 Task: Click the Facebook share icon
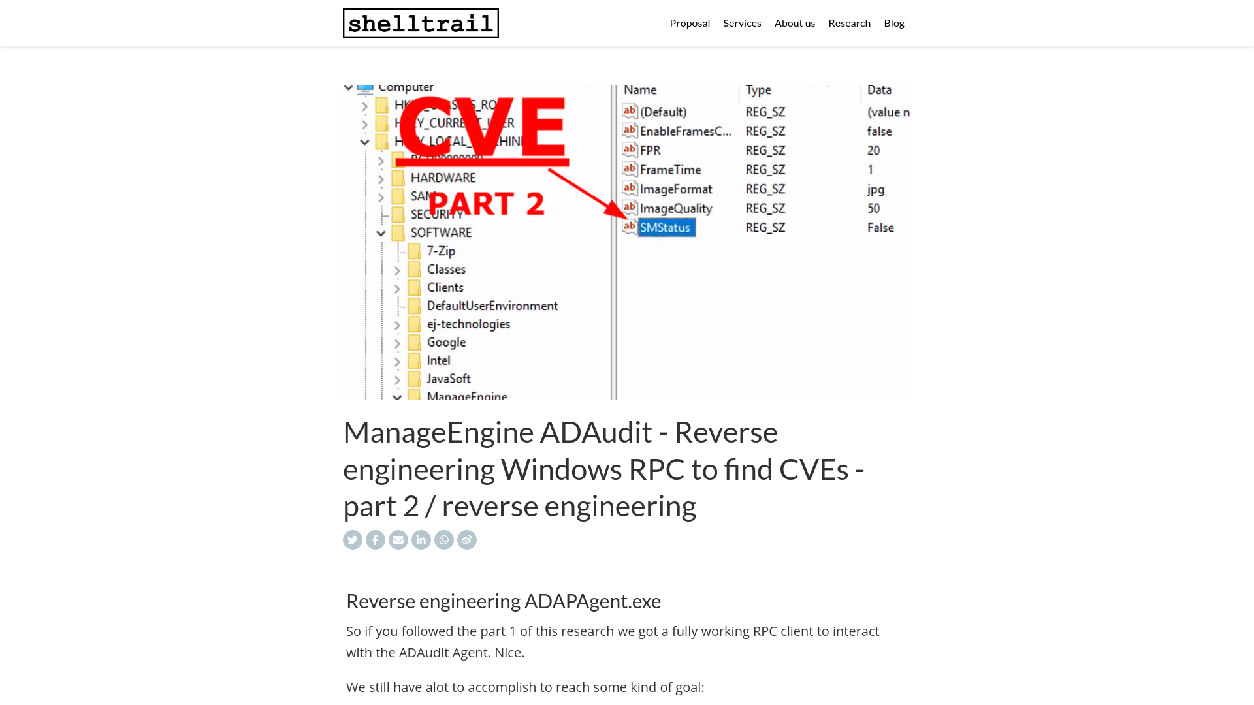[x=376, y=540]
